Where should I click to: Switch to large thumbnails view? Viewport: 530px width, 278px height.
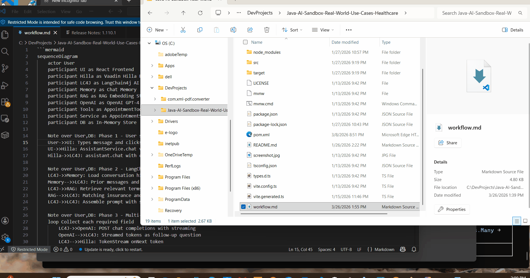[525, 221]
